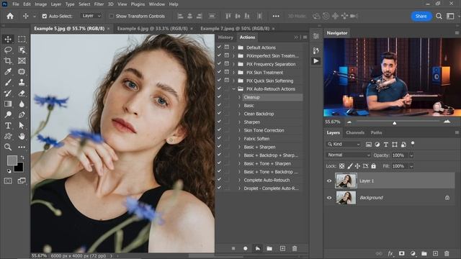
Task: Select the Skin Tone Correction action
Action: tap(264, 130)
